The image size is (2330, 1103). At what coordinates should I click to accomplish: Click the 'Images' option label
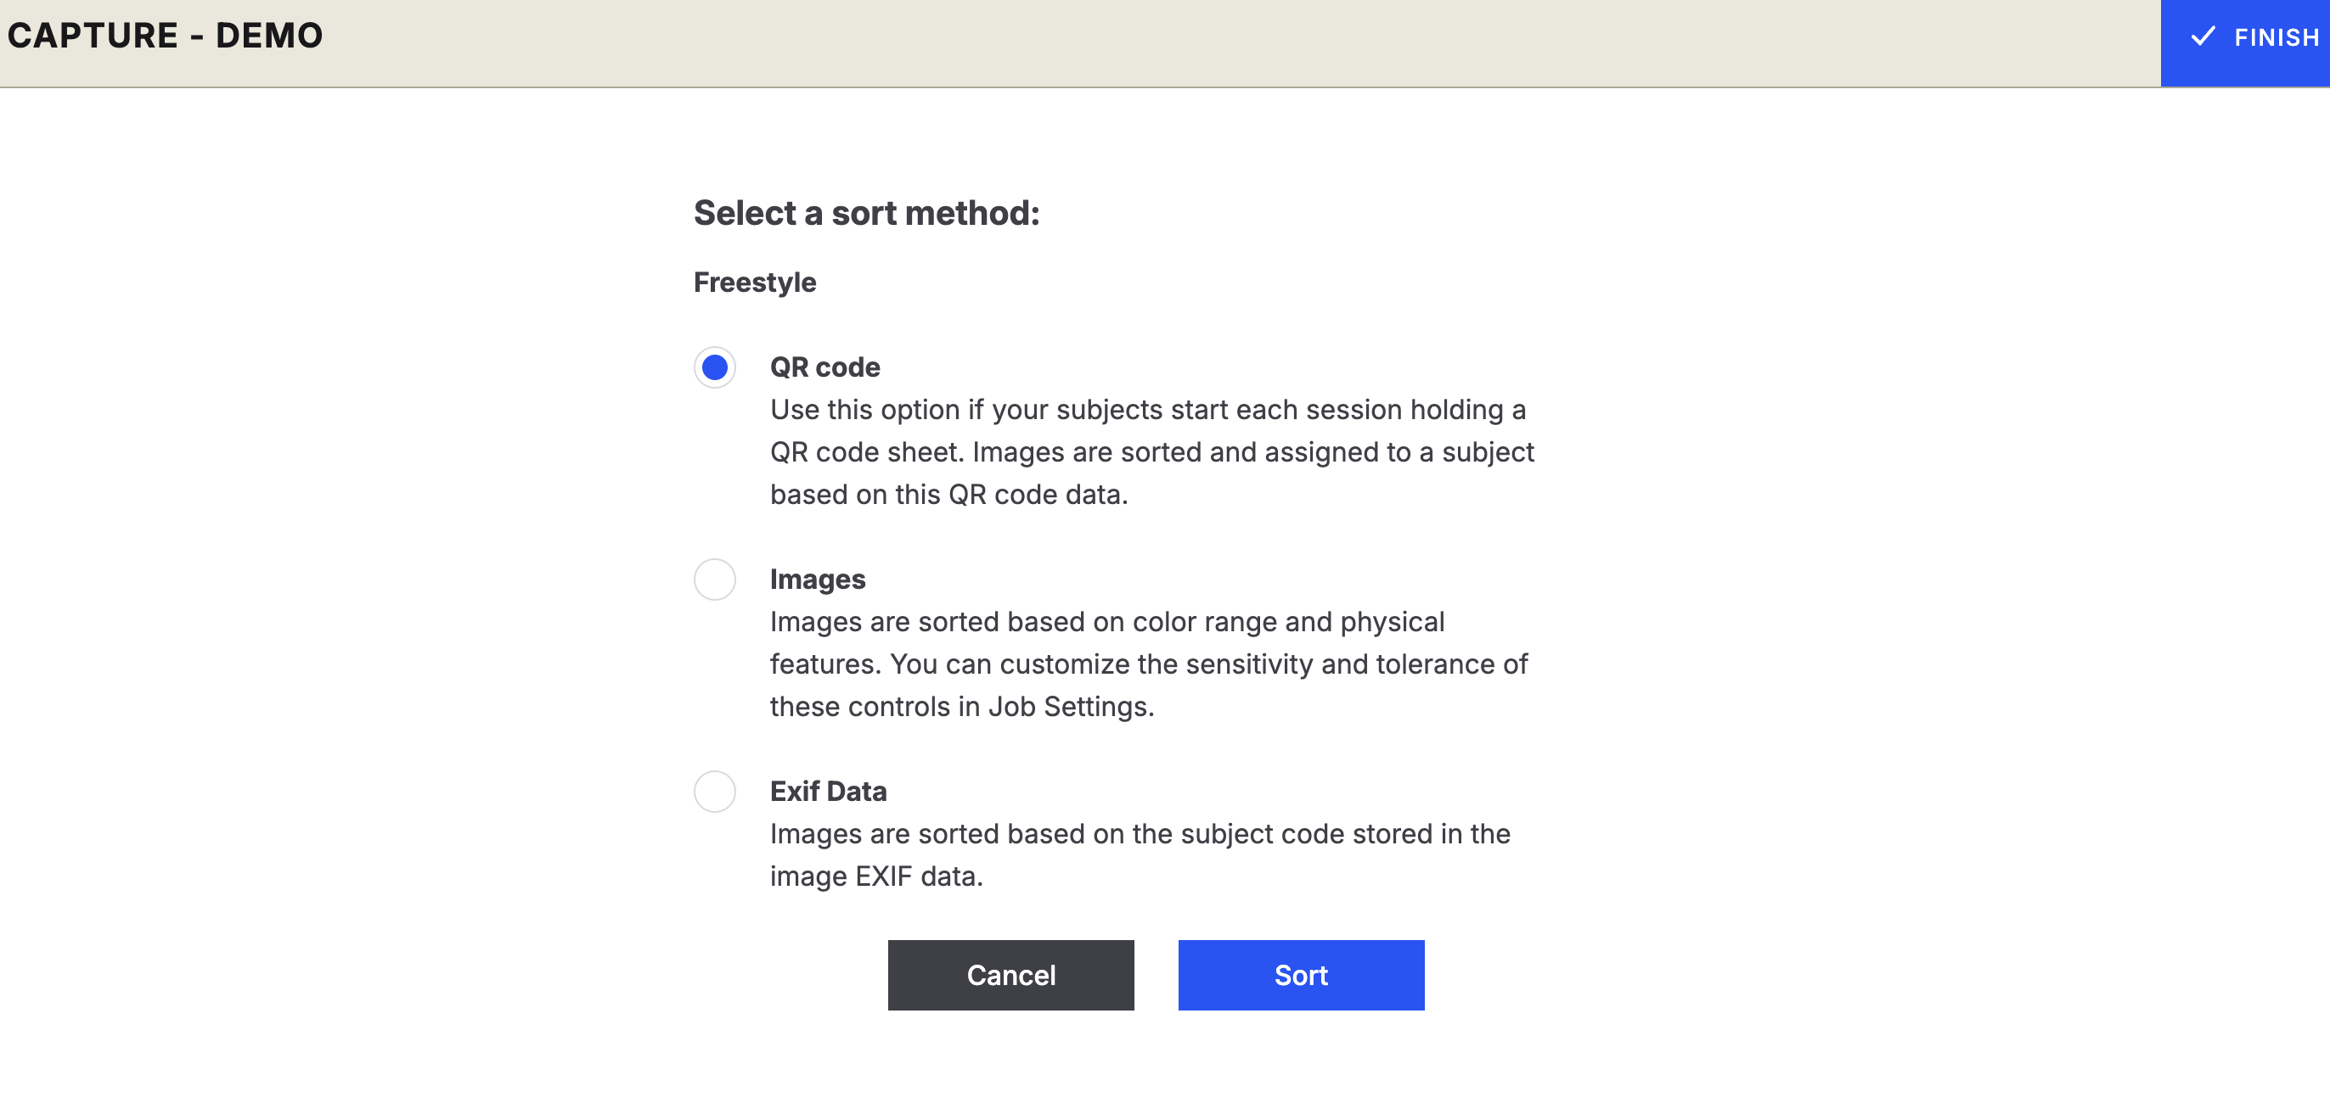818,579
